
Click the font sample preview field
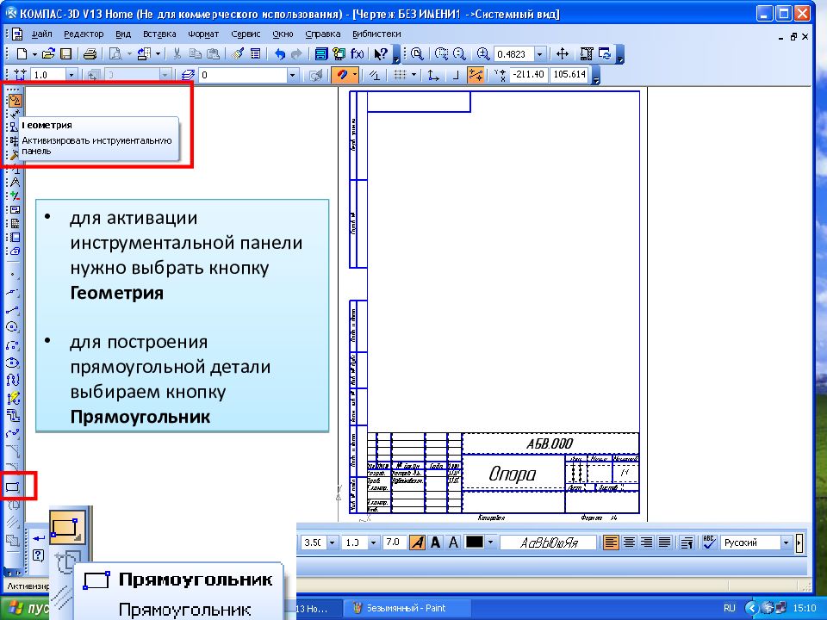[x=549, y=542]
